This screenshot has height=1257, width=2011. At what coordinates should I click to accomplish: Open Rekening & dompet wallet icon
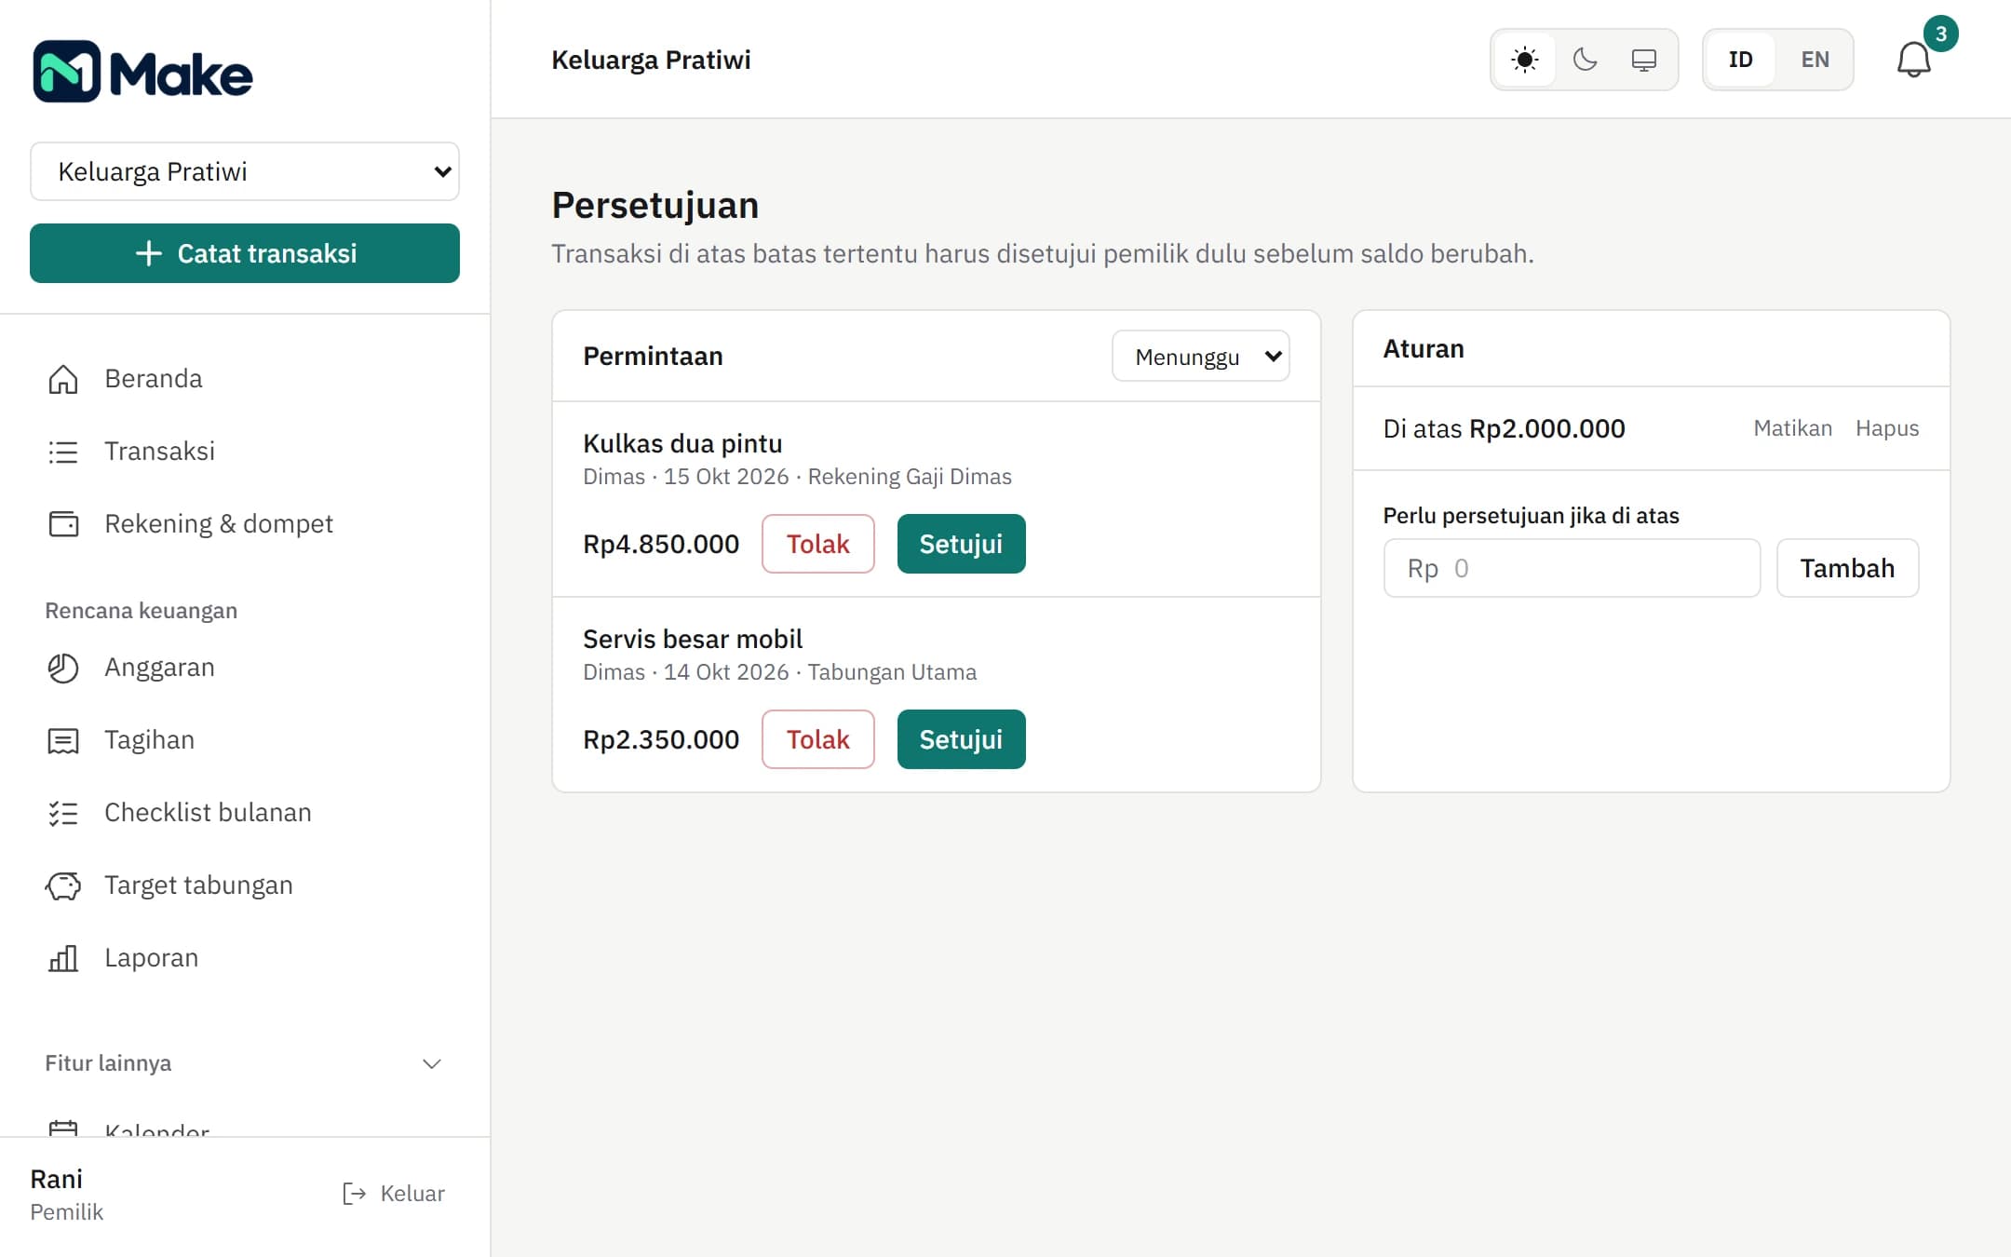tap(63, 524)
